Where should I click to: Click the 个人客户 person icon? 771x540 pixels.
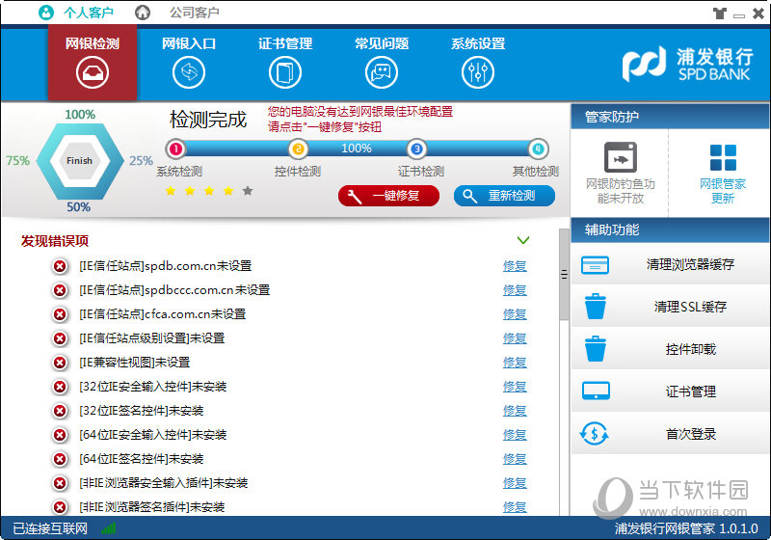tap(46, 13)
